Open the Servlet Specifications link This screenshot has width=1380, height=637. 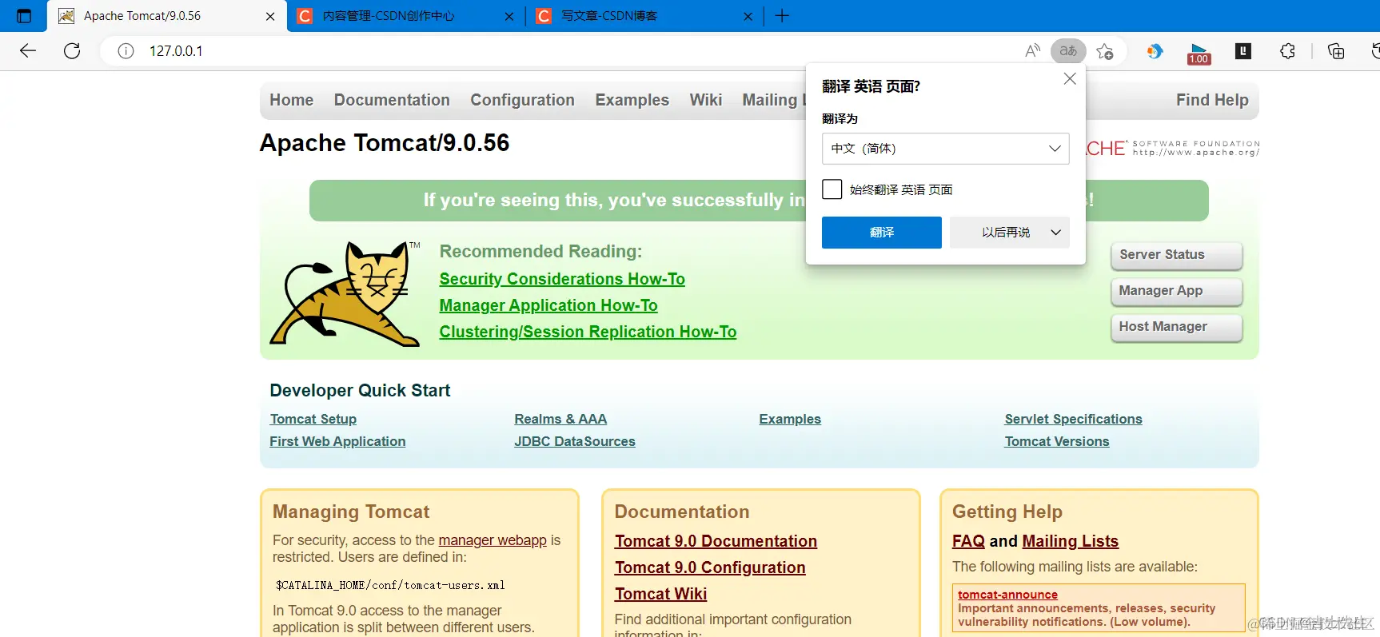(x=1073, y=419)
